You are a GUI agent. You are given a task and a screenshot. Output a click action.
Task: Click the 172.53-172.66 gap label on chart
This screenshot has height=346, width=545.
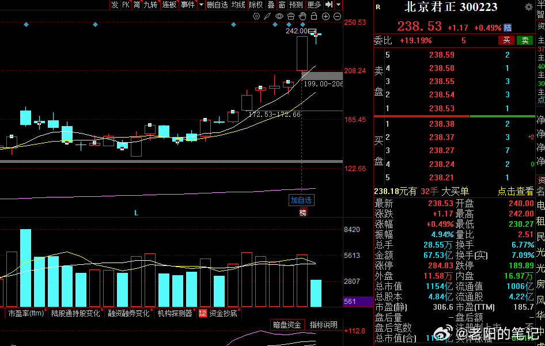(x=275, y=115)
